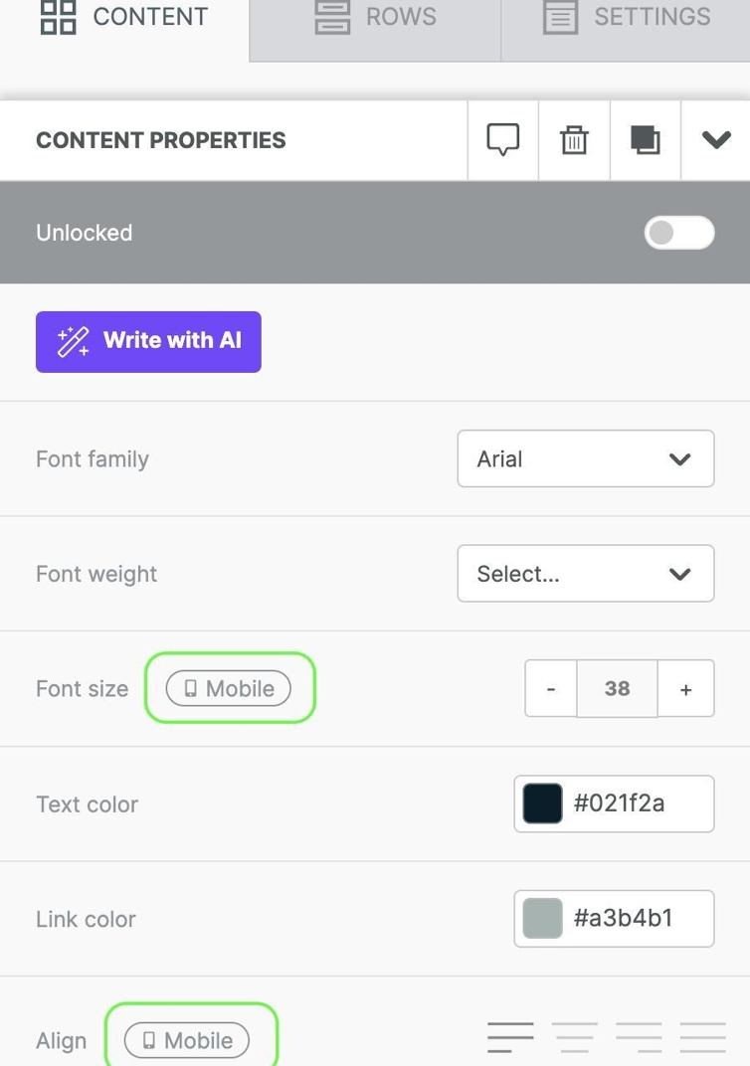Viewport: 750px width, 1066px height.
Task: Open the Font weight dropdown
Action: [x=585, y=574]
